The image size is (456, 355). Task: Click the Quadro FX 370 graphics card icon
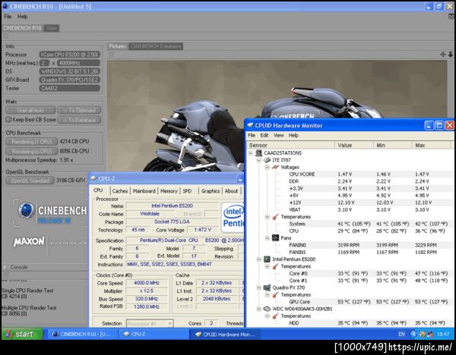[267, 287]
